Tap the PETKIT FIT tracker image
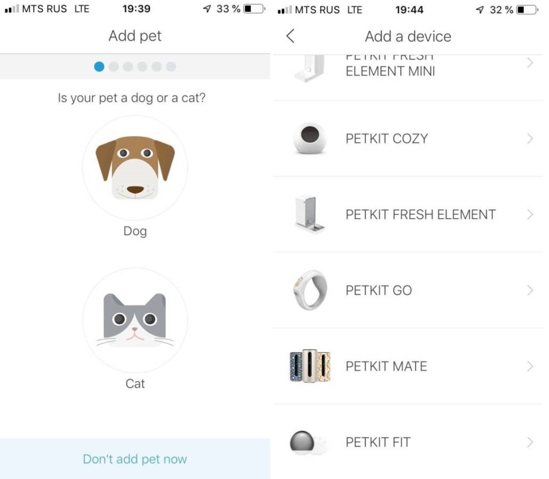The image size is (549, 479). 309,442
